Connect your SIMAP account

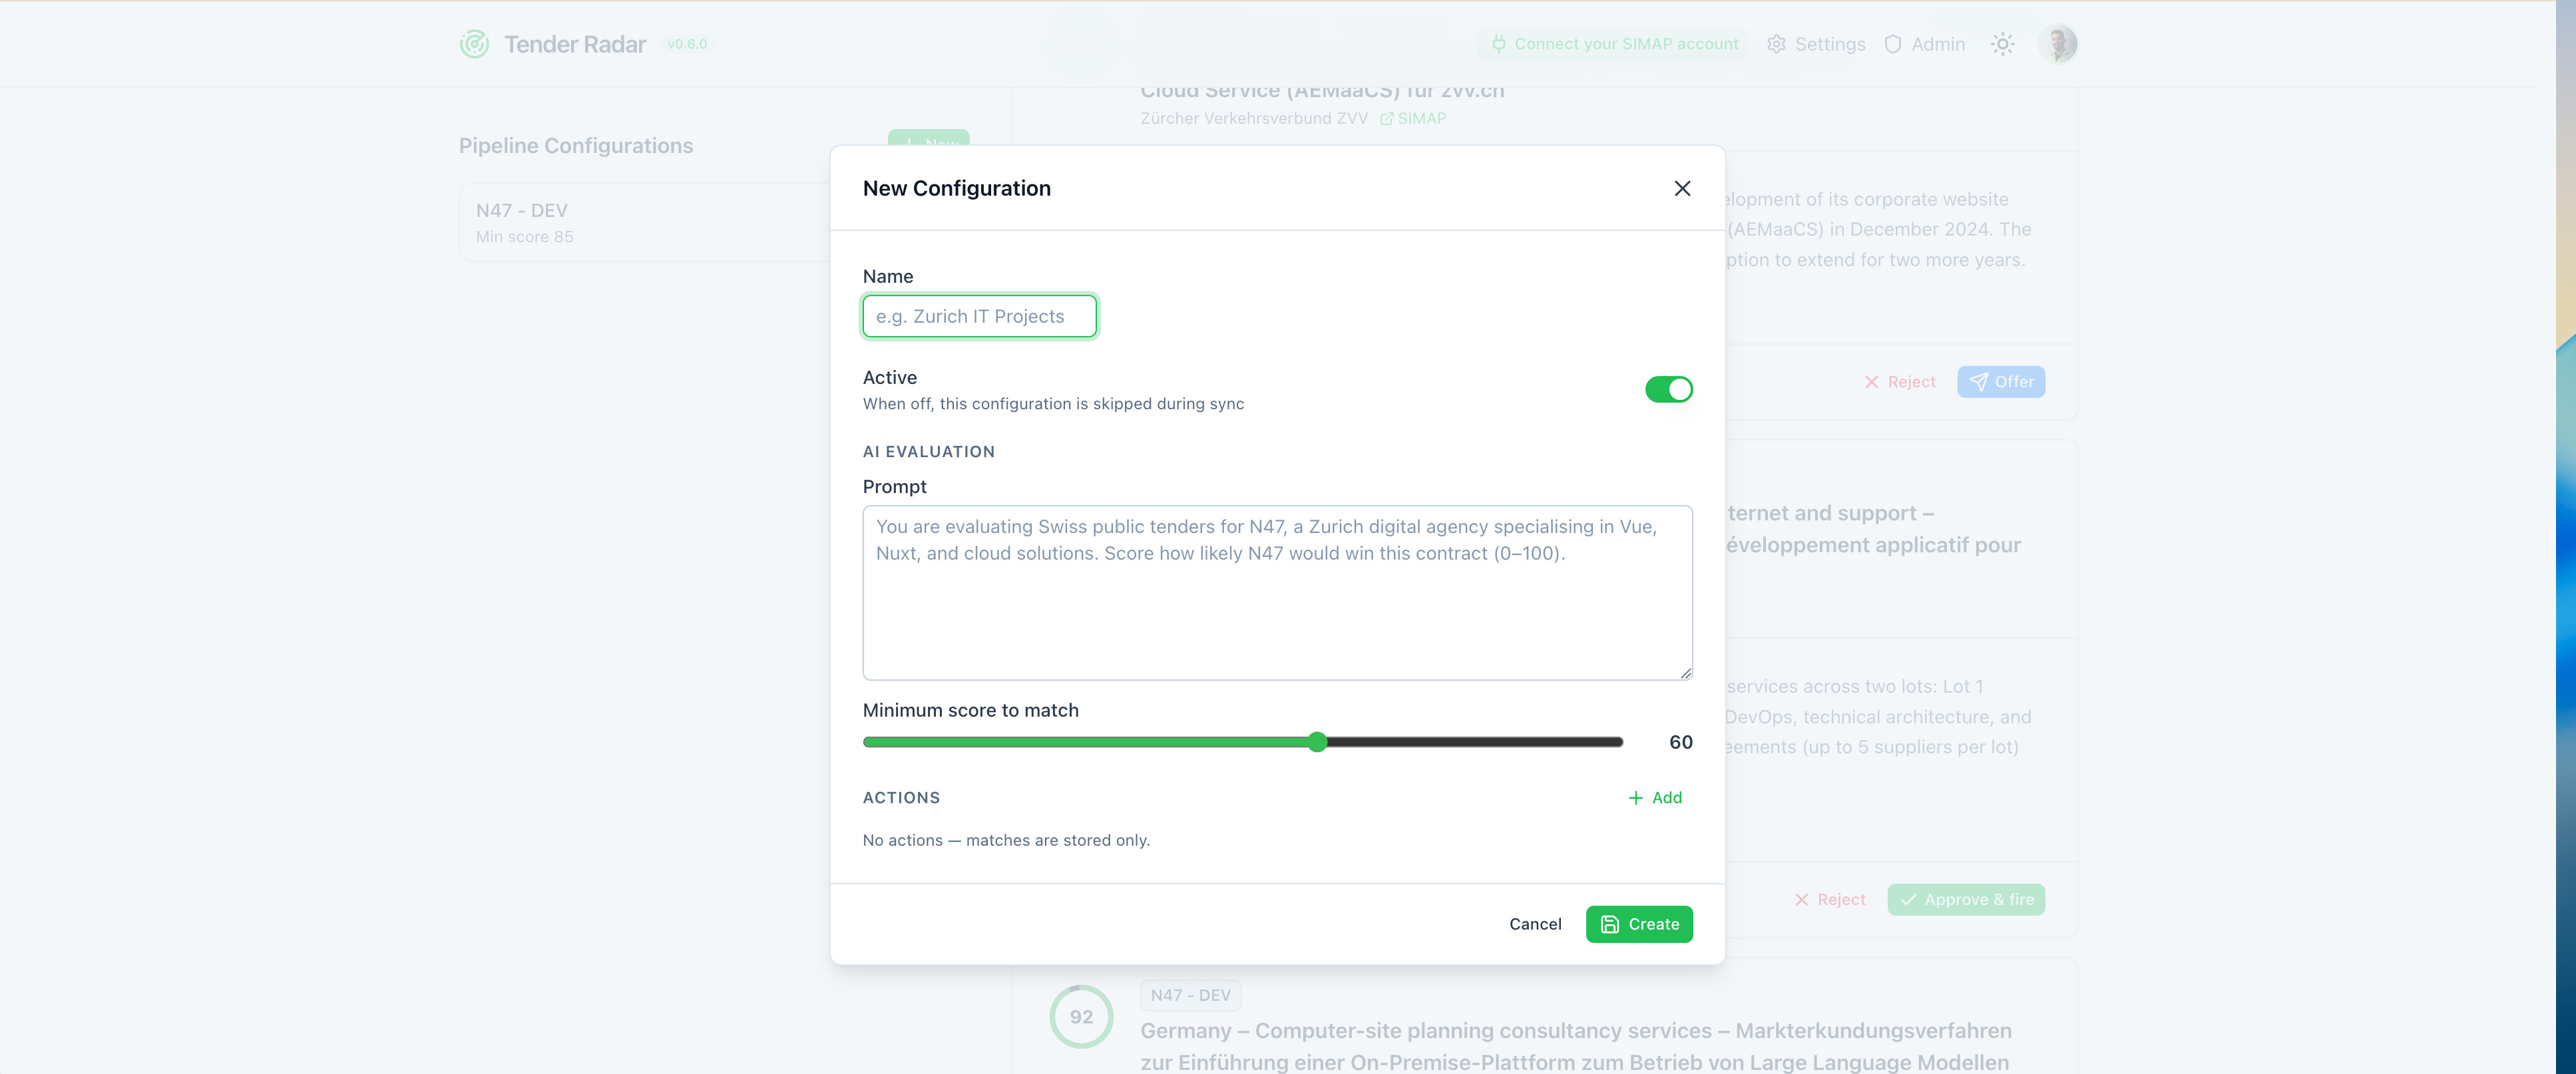pyautogui.click(x=1614, y=44)
